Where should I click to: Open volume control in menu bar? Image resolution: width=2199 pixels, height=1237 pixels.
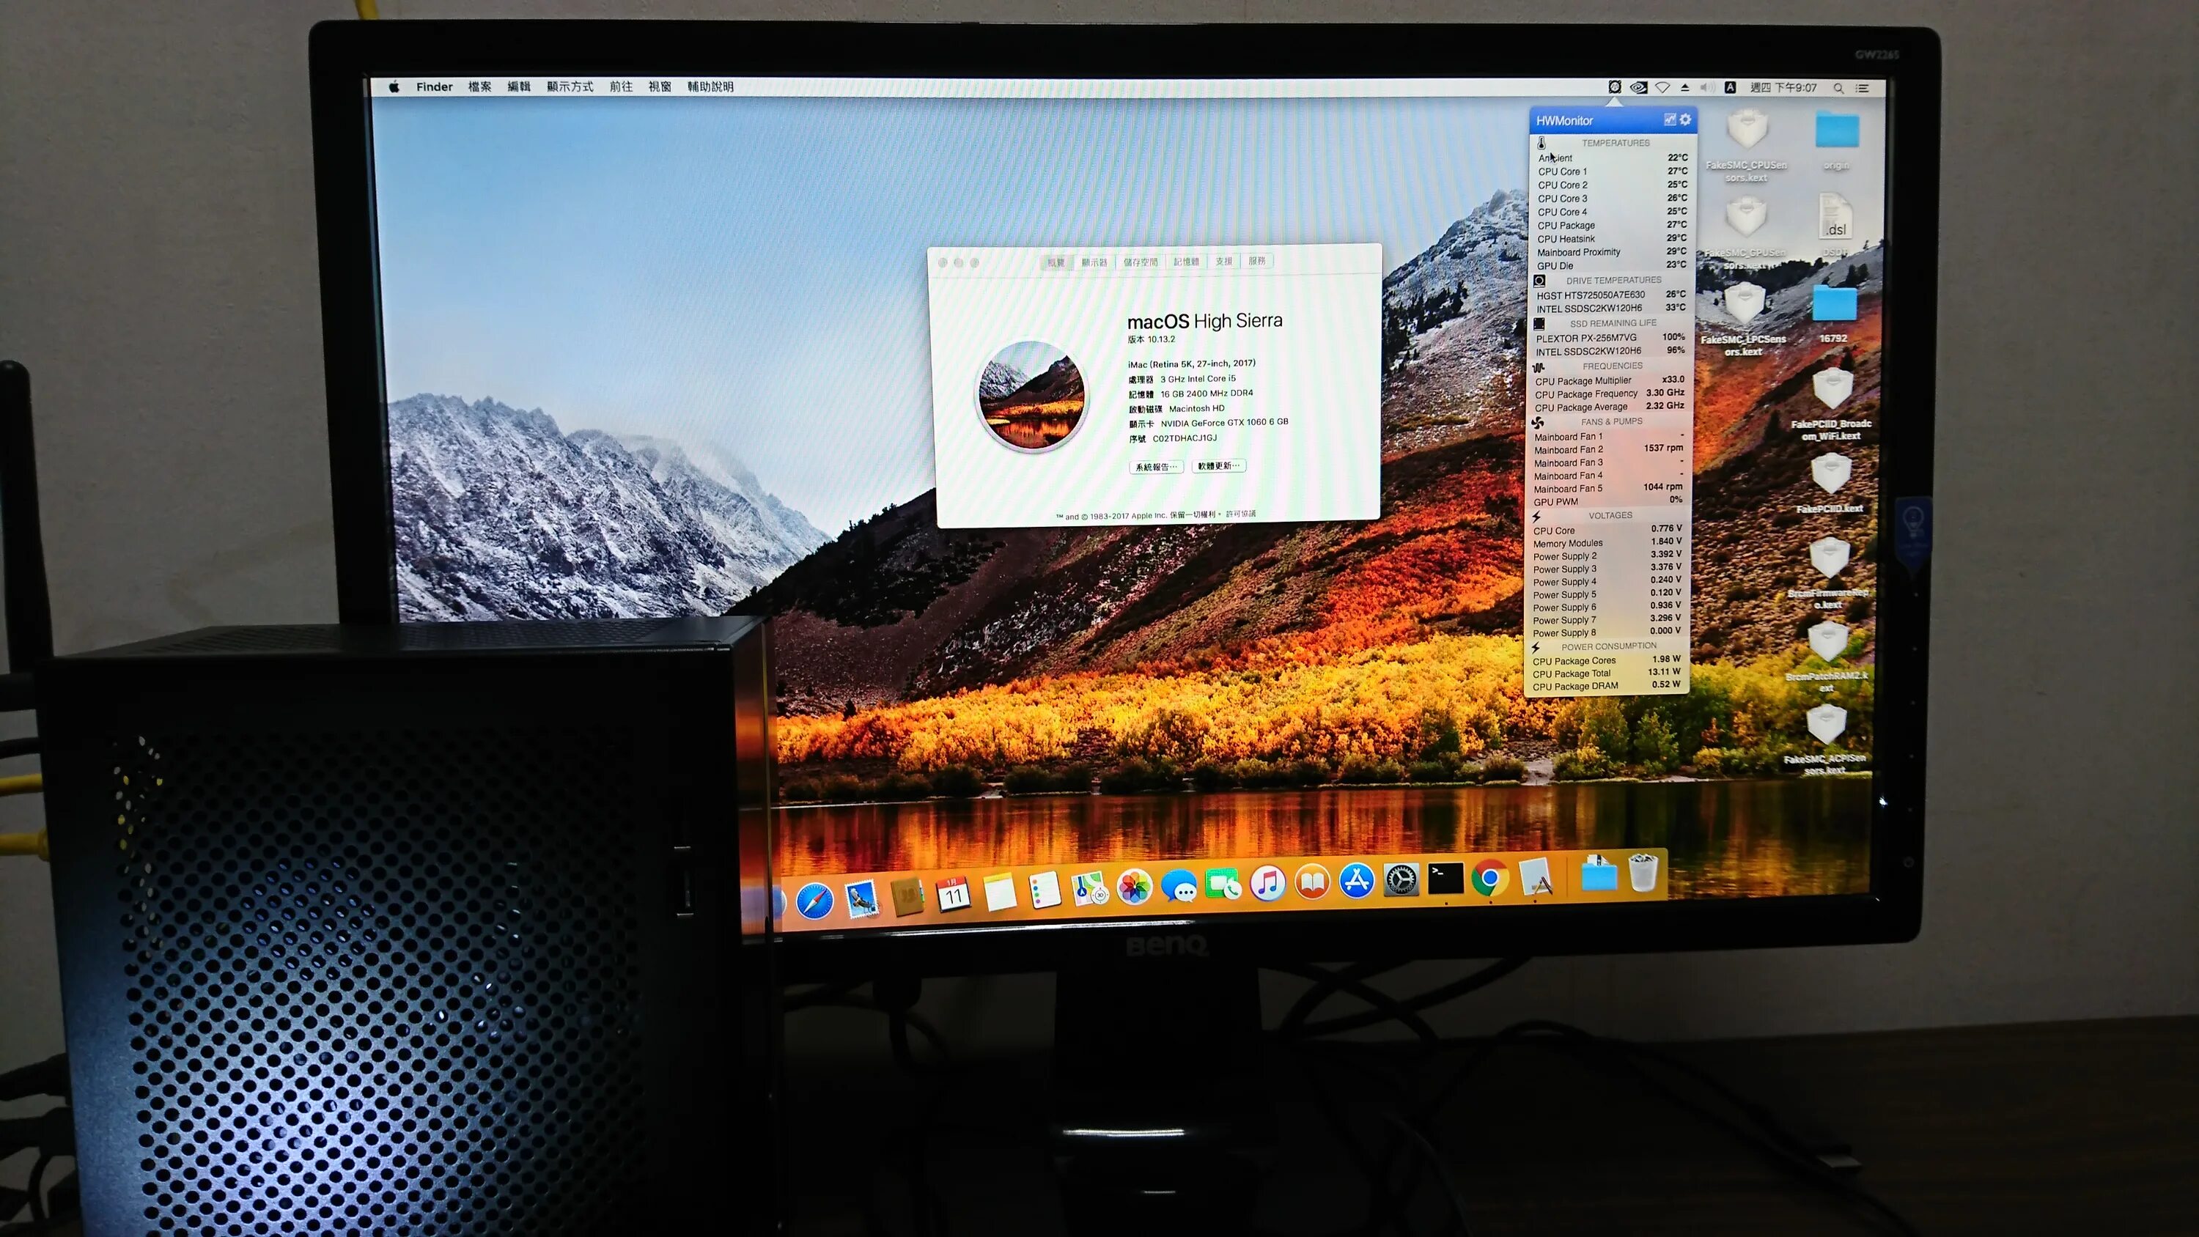1707,87
